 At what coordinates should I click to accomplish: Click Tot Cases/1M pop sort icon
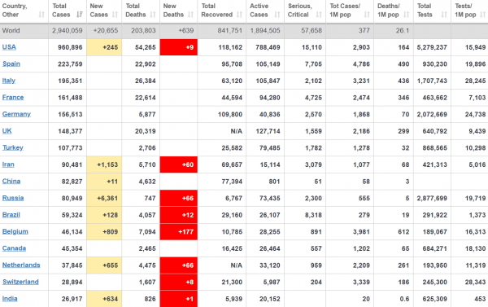pyautogui.click(x=367, y=15)
